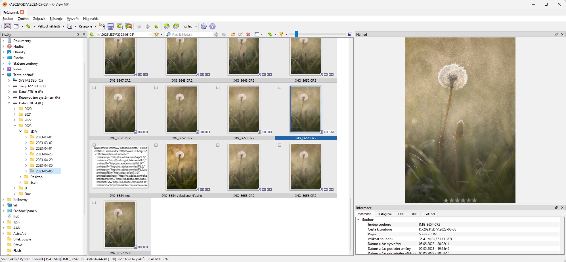The height and width of the screenshot is (262, 566).
Task: Select the IMG_8654-Vylepšené-NR.dng thumbnail
Action: (182, 167)
